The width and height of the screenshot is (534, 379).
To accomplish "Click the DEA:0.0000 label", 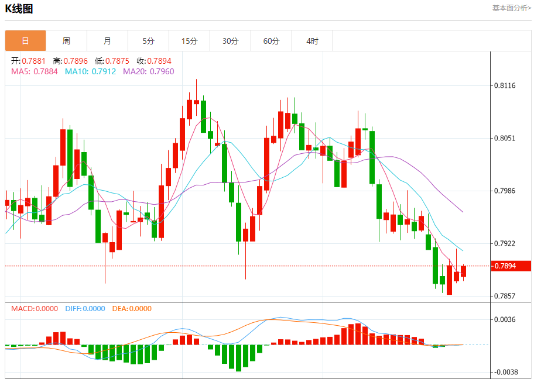I will point(132,309).
